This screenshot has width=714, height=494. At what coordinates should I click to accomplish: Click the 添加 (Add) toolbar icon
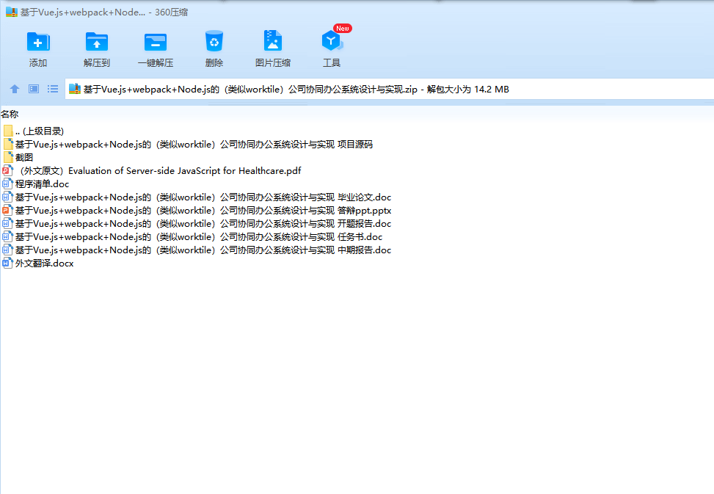[38, 42]
